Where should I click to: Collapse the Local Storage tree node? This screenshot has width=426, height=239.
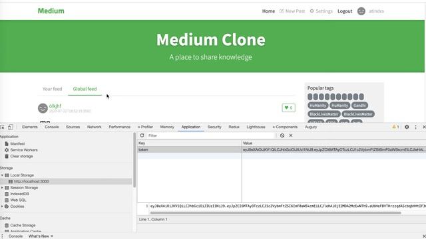[x=2, y=175]
